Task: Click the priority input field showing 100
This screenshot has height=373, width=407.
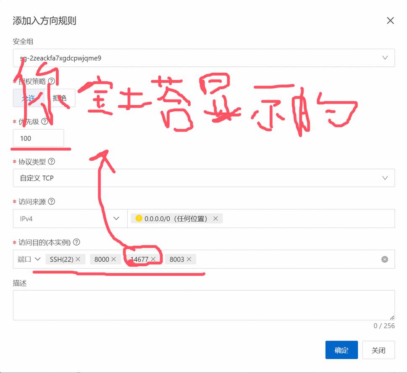Action: 38,138
